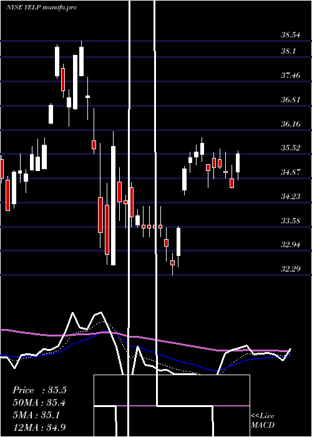
Task: Select the 37.46 price level label
Action: coord(291,76)
